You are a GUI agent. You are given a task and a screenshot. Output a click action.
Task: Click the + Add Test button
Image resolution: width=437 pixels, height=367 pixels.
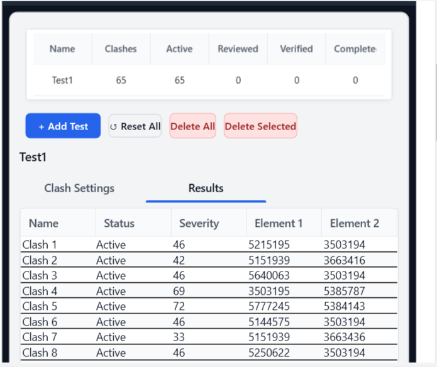(63, 126)
